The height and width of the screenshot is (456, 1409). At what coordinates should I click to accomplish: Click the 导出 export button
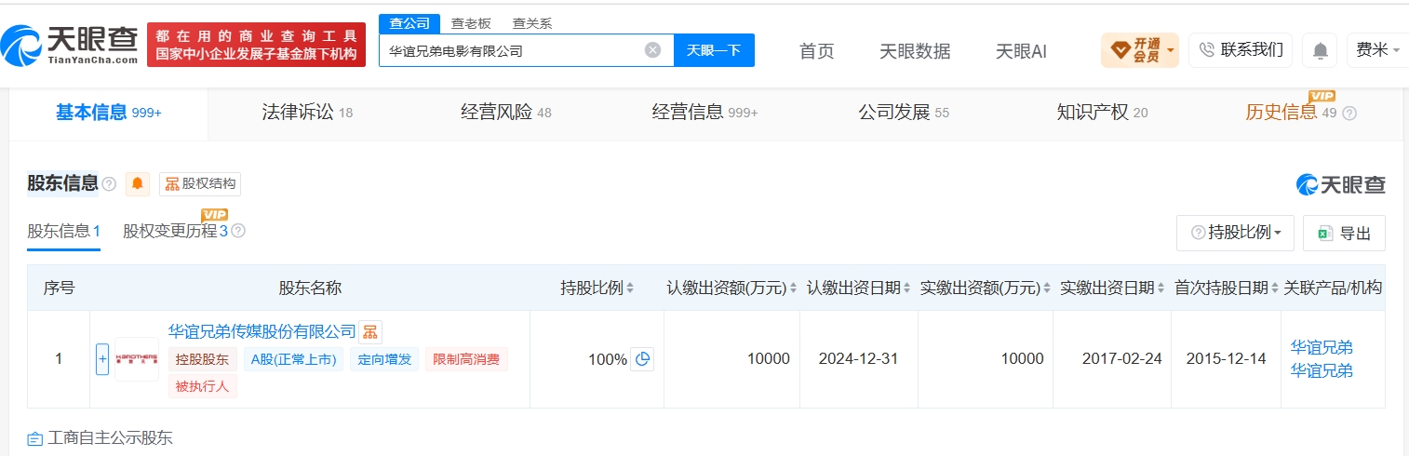pos(1344,233)
